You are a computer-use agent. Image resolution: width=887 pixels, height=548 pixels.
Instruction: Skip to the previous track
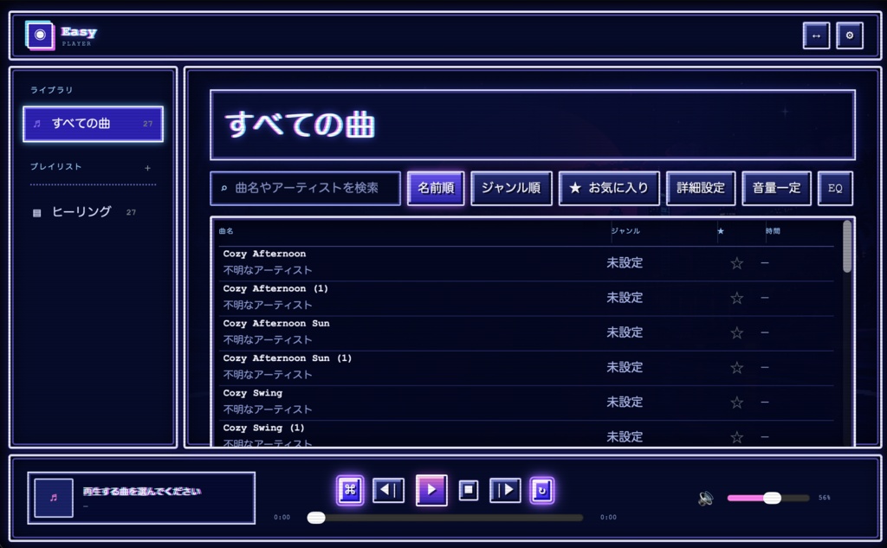[x=389, y=490]
